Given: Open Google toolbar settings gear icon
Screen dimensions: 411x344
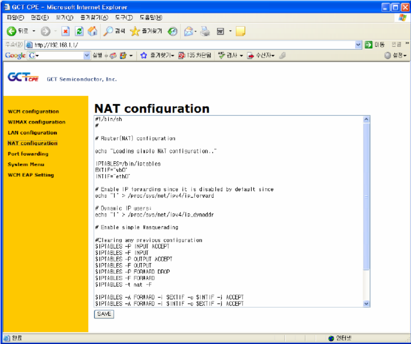Looking at the screenshot, I should [x=387, y=55].
